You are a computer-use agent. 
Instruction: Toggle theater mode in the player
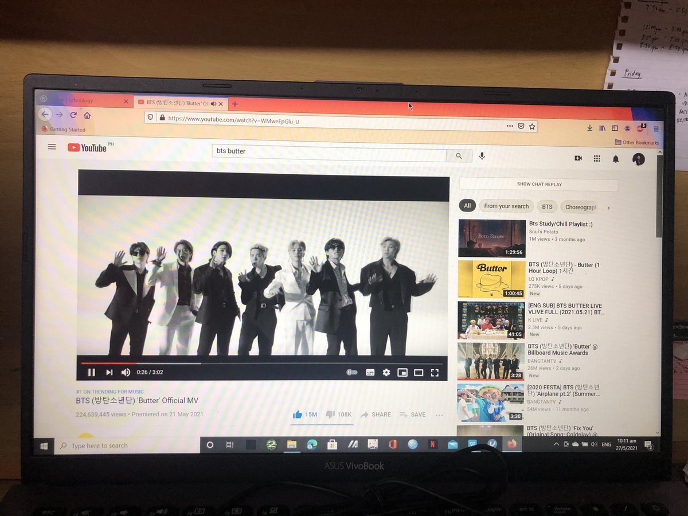(x=419, y=373)
